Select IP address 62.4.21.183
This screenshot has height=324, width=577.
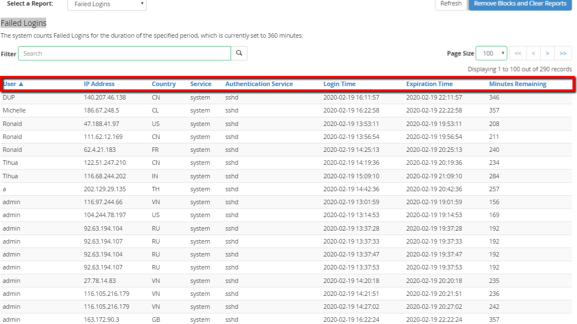pos(100,150)
